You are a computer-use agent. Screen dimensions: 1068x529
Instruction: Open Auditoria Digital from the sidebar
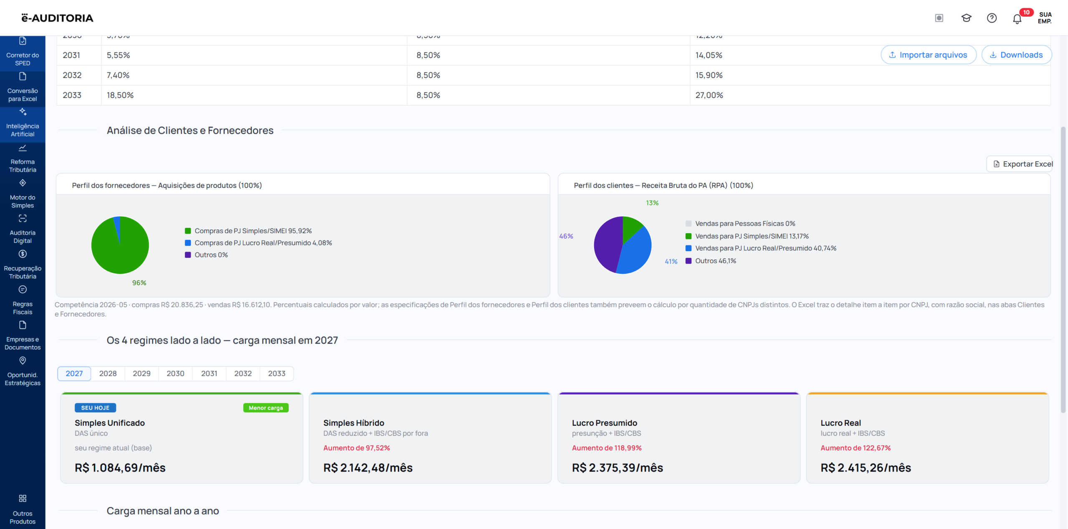pos(23,231)
